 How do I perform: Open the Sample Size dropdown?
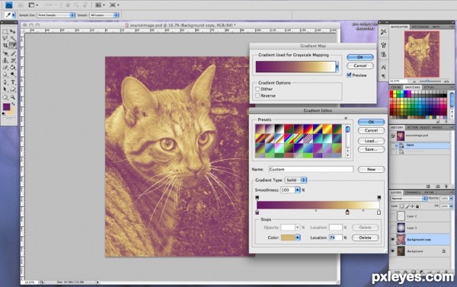click(56, 15)
